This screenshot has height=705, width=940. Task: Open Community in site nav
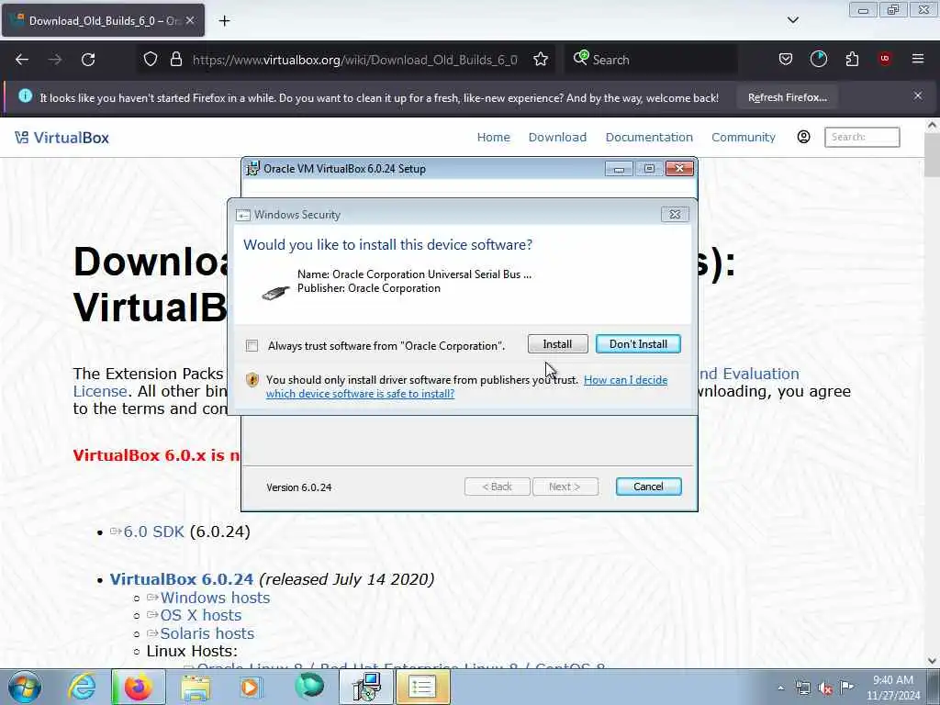pyautogui.click(x=744, y=138)
